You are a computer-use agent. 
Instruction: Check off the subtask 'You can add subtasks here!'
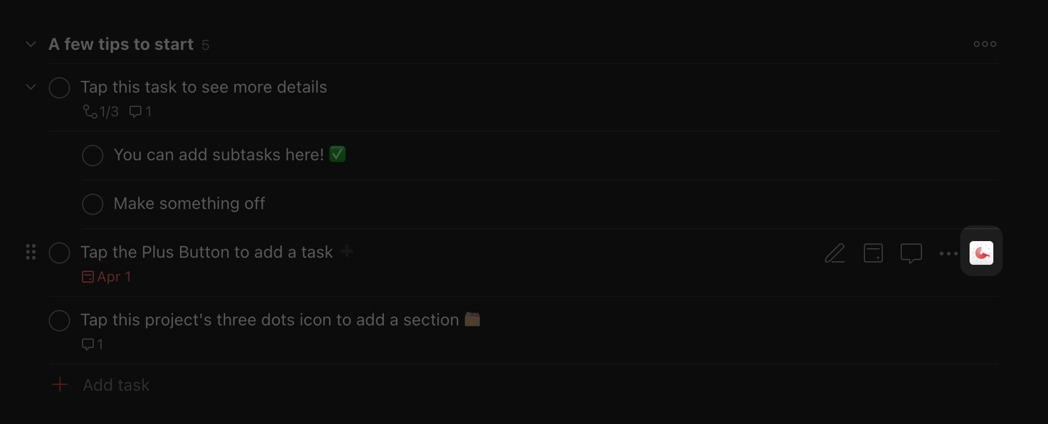click(x=93, y=155)
